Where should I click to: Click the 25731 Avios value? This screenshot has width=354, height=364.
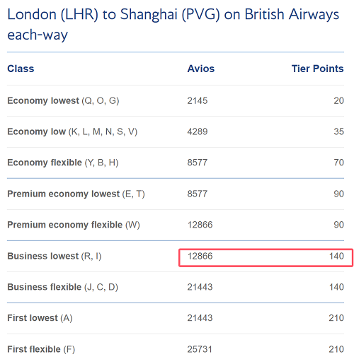click(x=200, y=349)
